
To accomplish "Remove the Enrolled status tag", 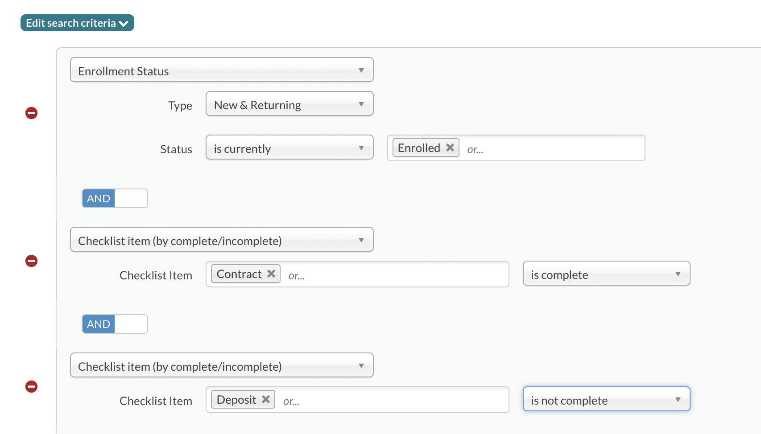I will point(450,147).
